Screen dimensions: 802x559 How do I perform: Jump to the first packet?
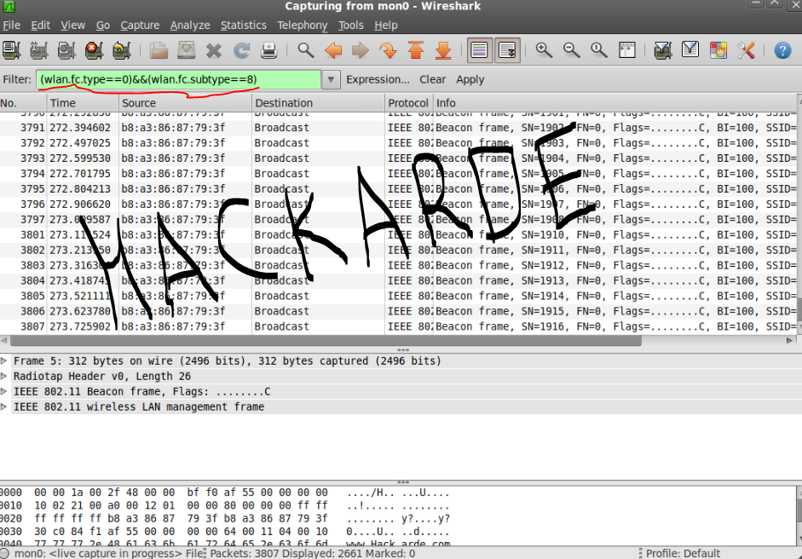[x=416, y=50]
